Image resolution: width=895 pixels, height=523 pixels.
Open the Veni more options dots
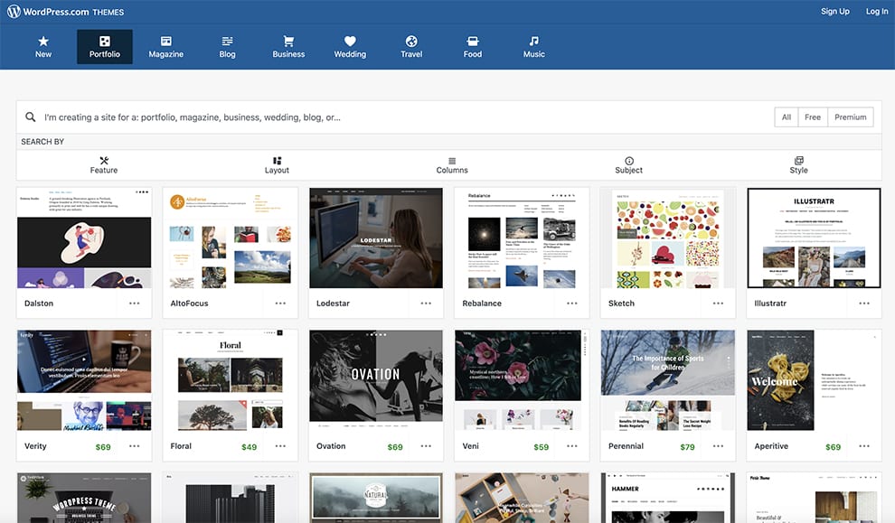click(572, 446)
